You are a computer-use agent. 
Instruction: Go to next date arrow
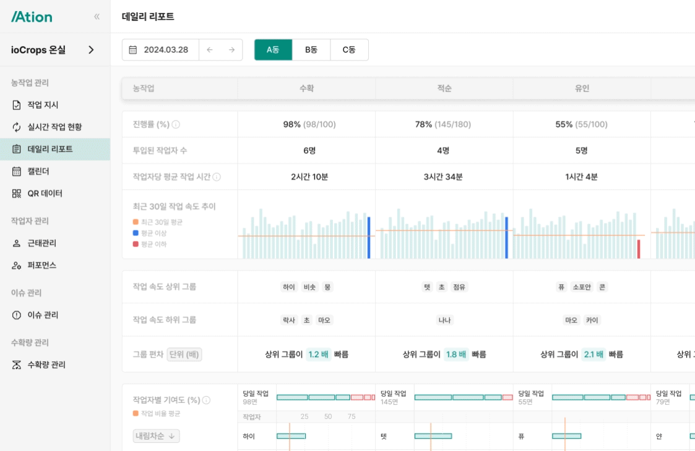point(232,49)
